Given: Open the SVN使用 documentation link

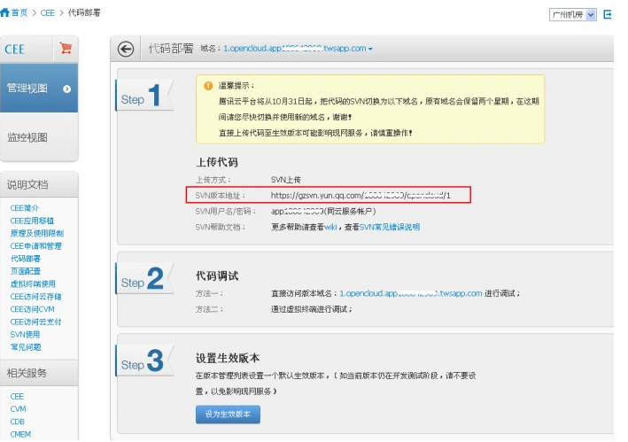Looking at the screenshot, I should 25,335.
